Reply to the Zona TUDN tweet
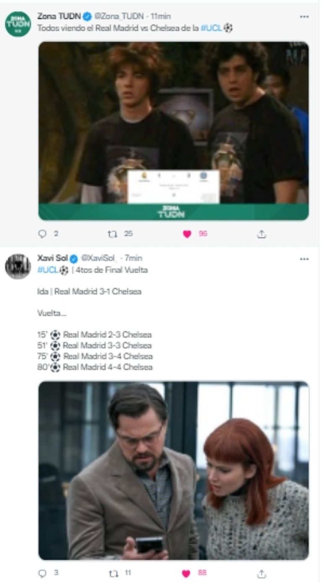 [x=42, y=234]
